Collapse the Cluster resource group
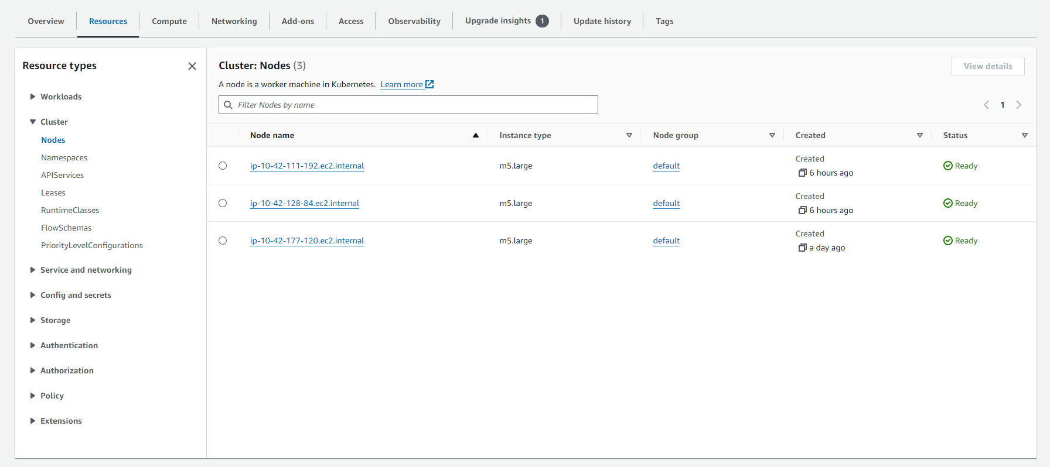This screenshot has height=467, width=1050. click(33, 122)
